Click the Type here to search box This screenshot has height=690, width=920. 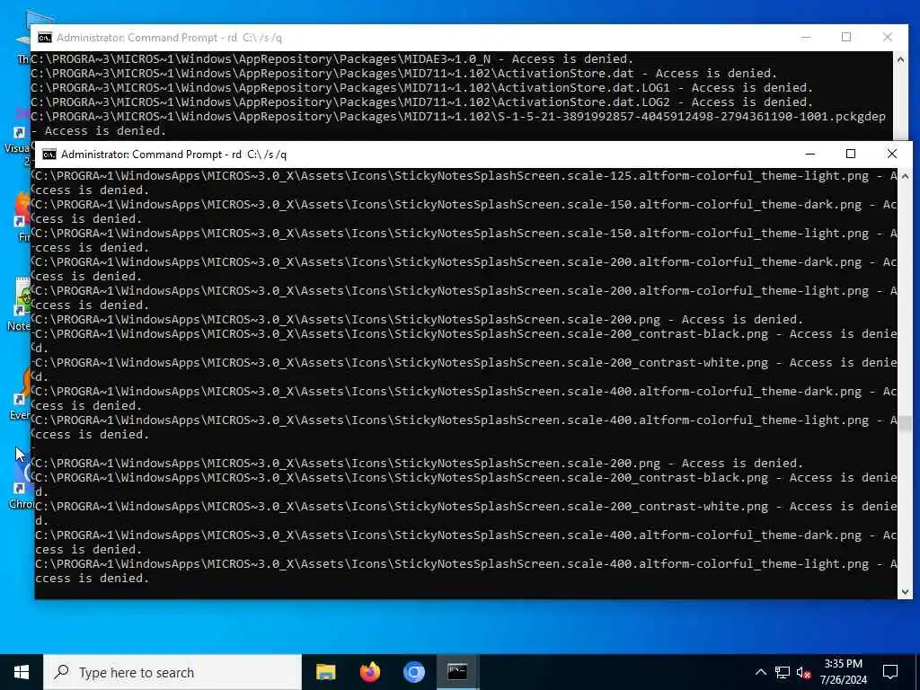[172, 672]
